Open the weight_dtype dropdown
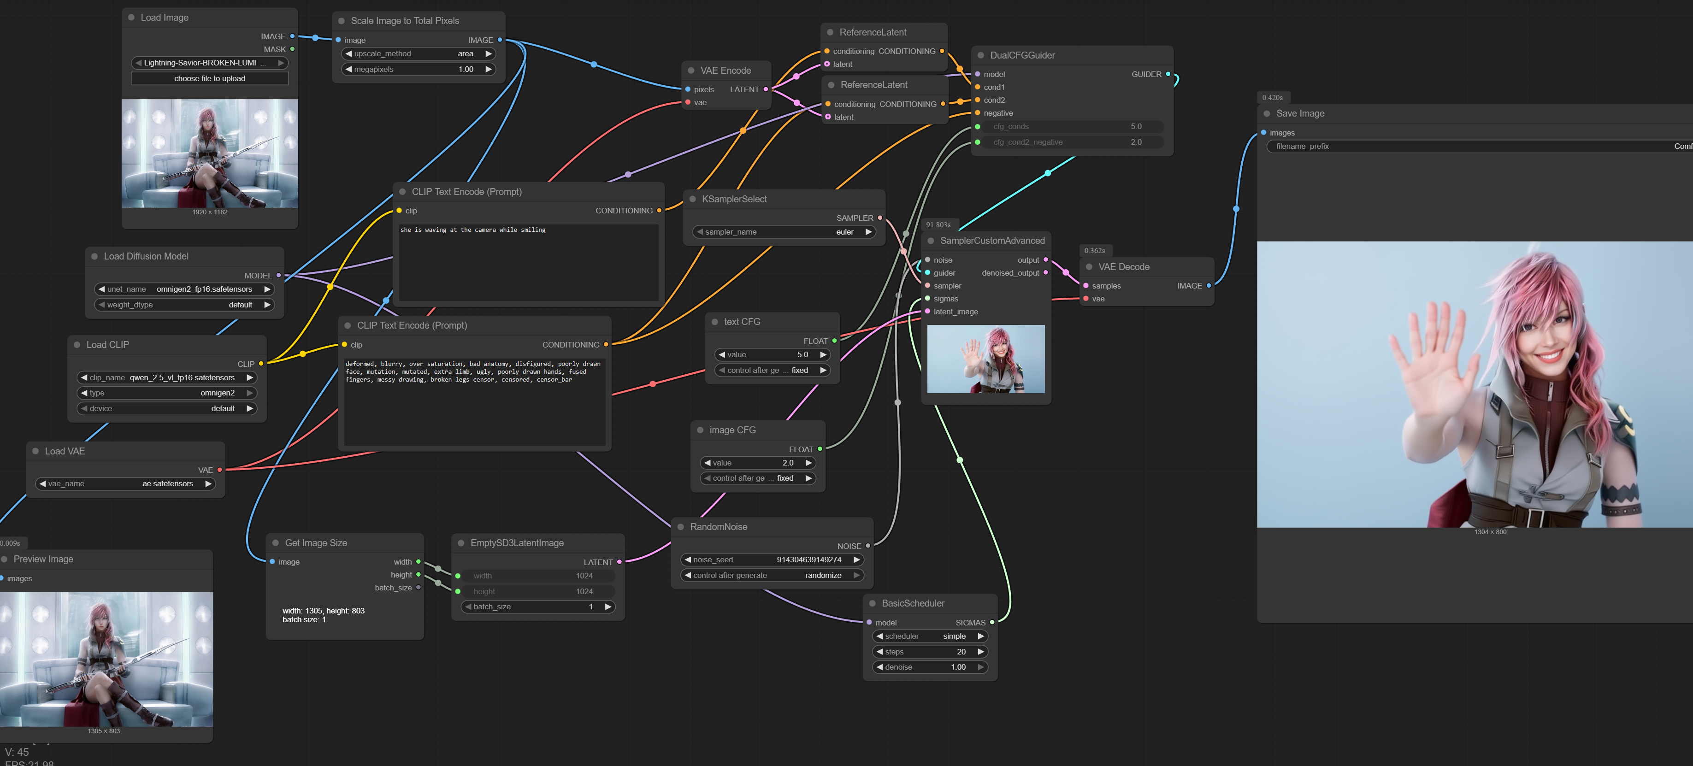The height and width of the screenshot is (766, 1693). point(185,305)
